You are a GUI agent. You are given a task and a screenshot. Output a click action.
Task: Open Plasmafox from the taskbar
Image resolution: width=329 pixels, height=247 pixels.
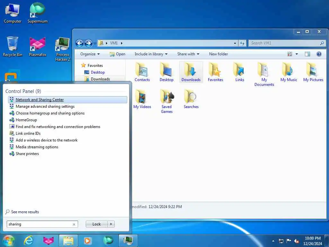pos(49,241)
